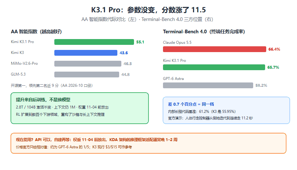Click the "MiMo-V2.6-Pro" label
The width and height of the screenshot is (297, 170).
coord(24,64)
